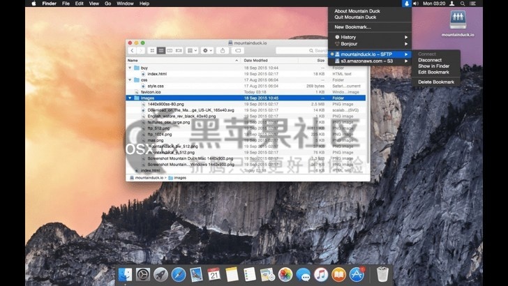The image size is (508, 286).
Task: Switch Finder to icon view
Action: tap(152, 50)
